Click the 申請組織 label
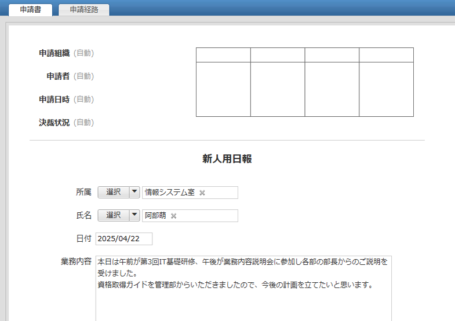 54,53
